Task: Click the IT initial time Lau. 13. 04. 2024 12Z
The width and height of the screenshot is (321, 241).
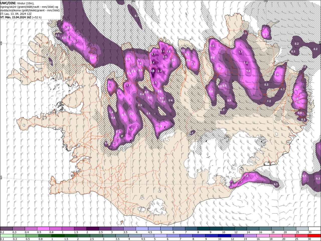Action: tap(16, 14)
